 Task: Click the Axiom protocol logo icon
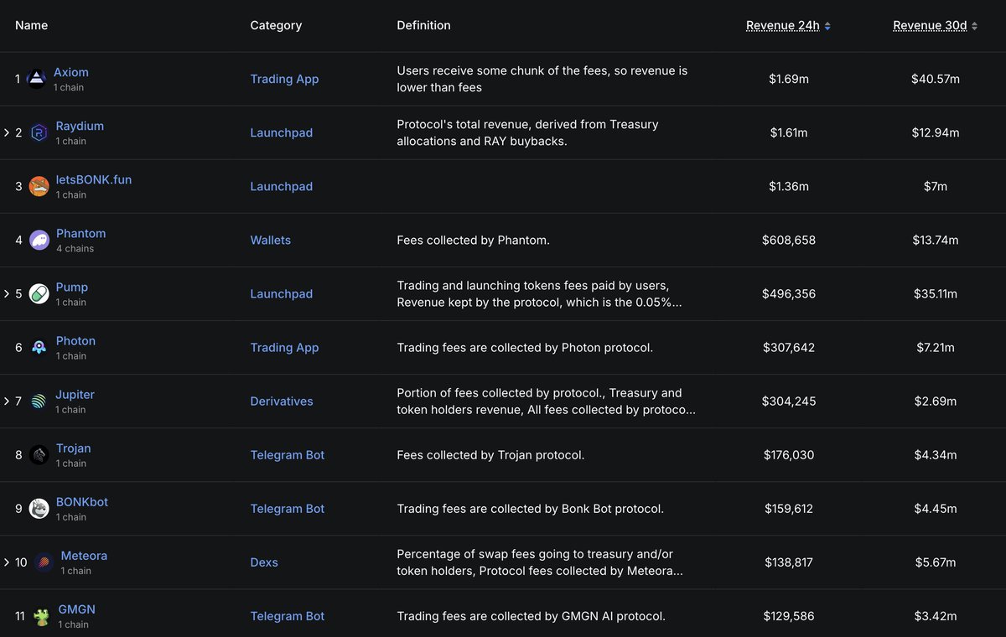click(x=37, y=80)
